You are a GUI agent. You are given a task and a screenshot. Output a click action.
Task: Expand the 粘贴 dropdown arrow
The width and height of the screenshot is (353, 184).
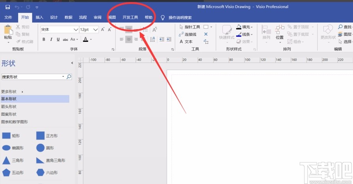[x=8, y=43]
